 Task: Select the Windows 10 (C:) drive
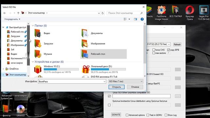coord(56,69)
